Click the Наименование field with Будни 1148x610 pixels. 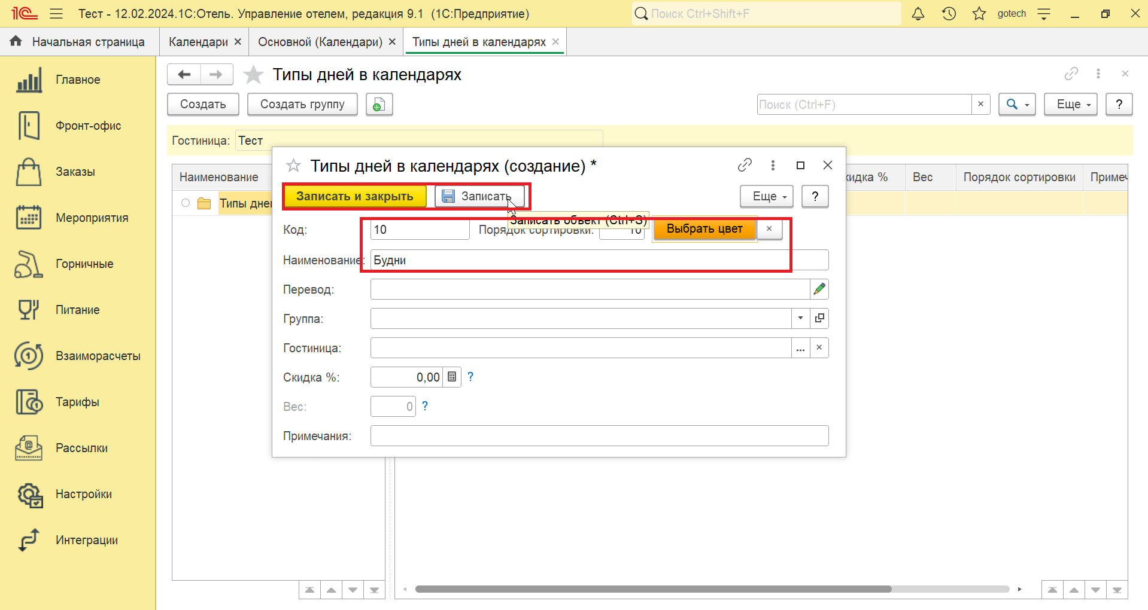tap(599, 260)
